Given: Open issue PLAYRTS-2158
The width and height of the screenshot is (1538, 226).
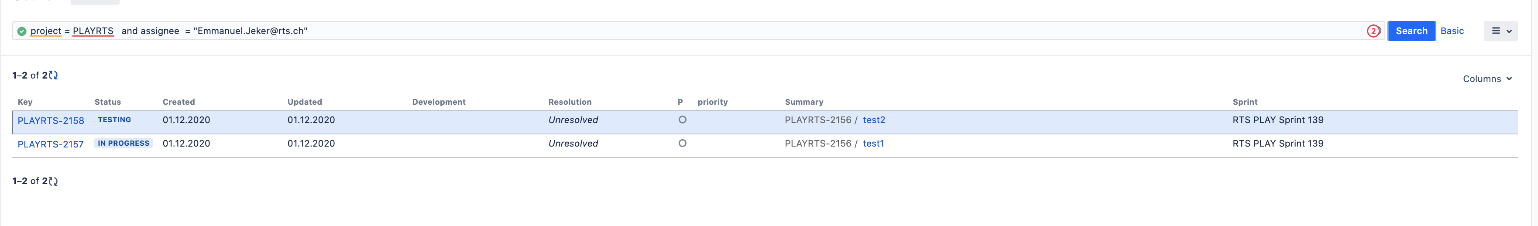Looking at the screenshot, I should point(51,120).
